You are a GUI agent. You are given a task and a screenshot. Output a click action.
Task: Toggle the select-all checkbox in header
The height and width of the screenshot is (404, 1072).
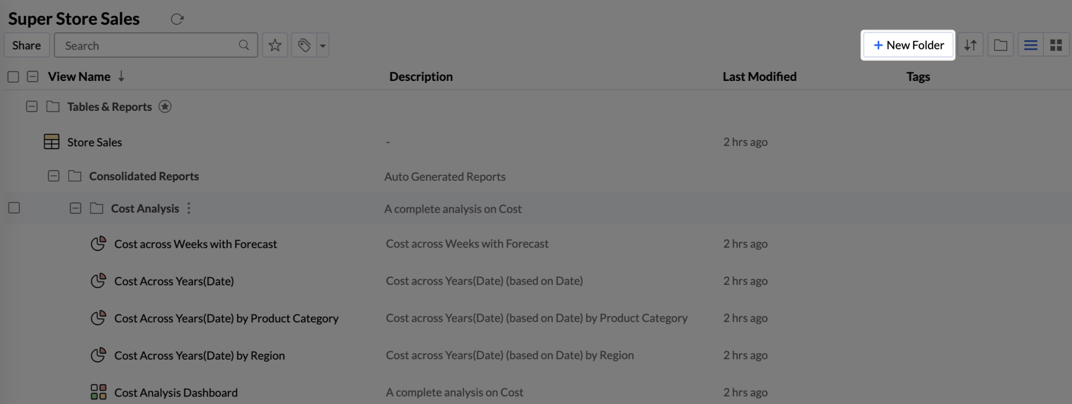coord(13,77)
